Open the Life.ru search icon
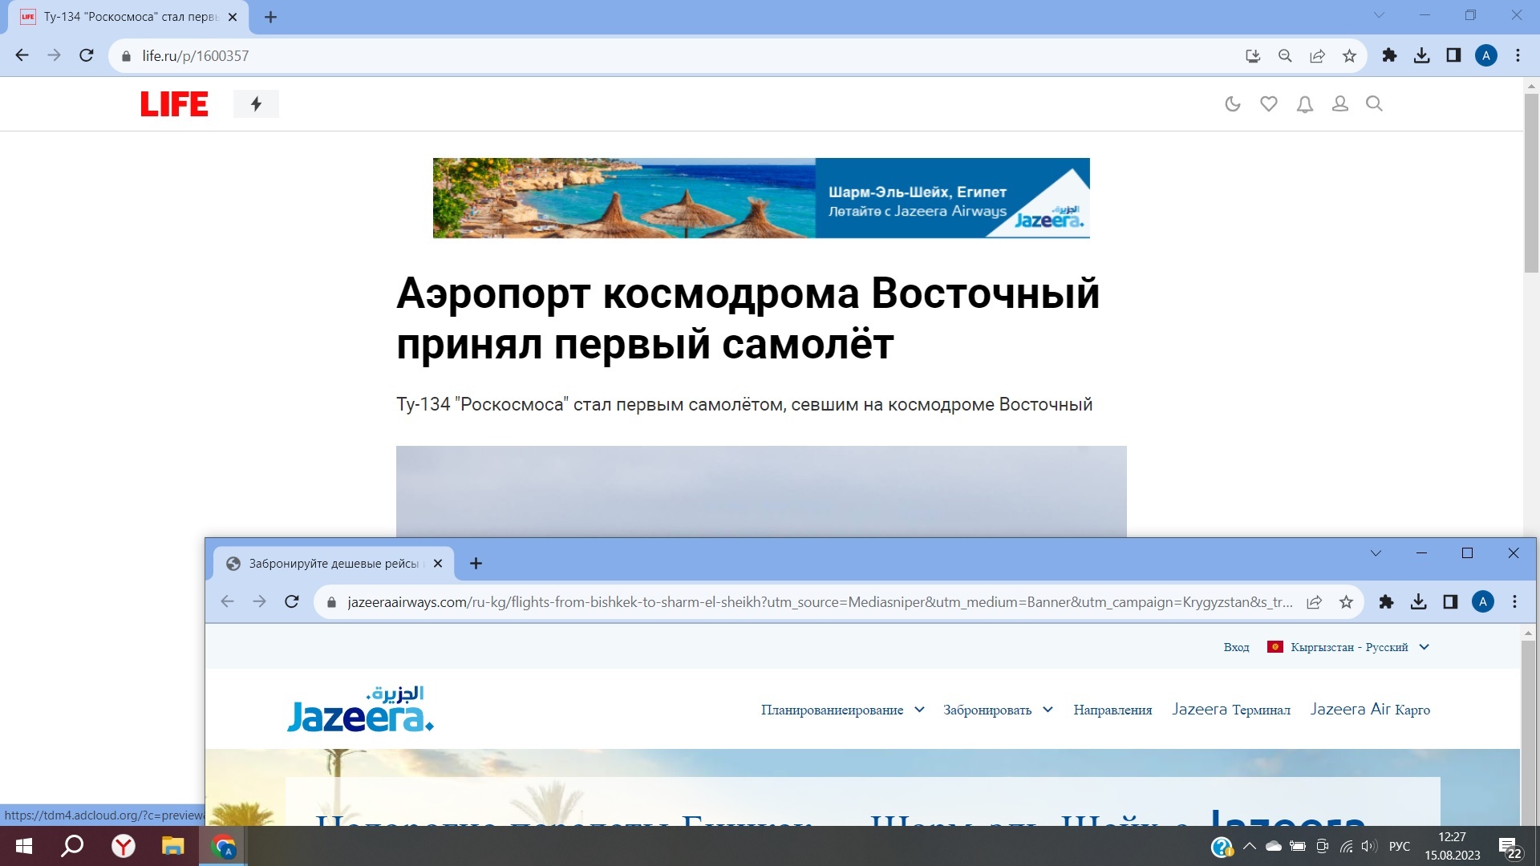1540x866 pixels. [x=1375, y=103]
